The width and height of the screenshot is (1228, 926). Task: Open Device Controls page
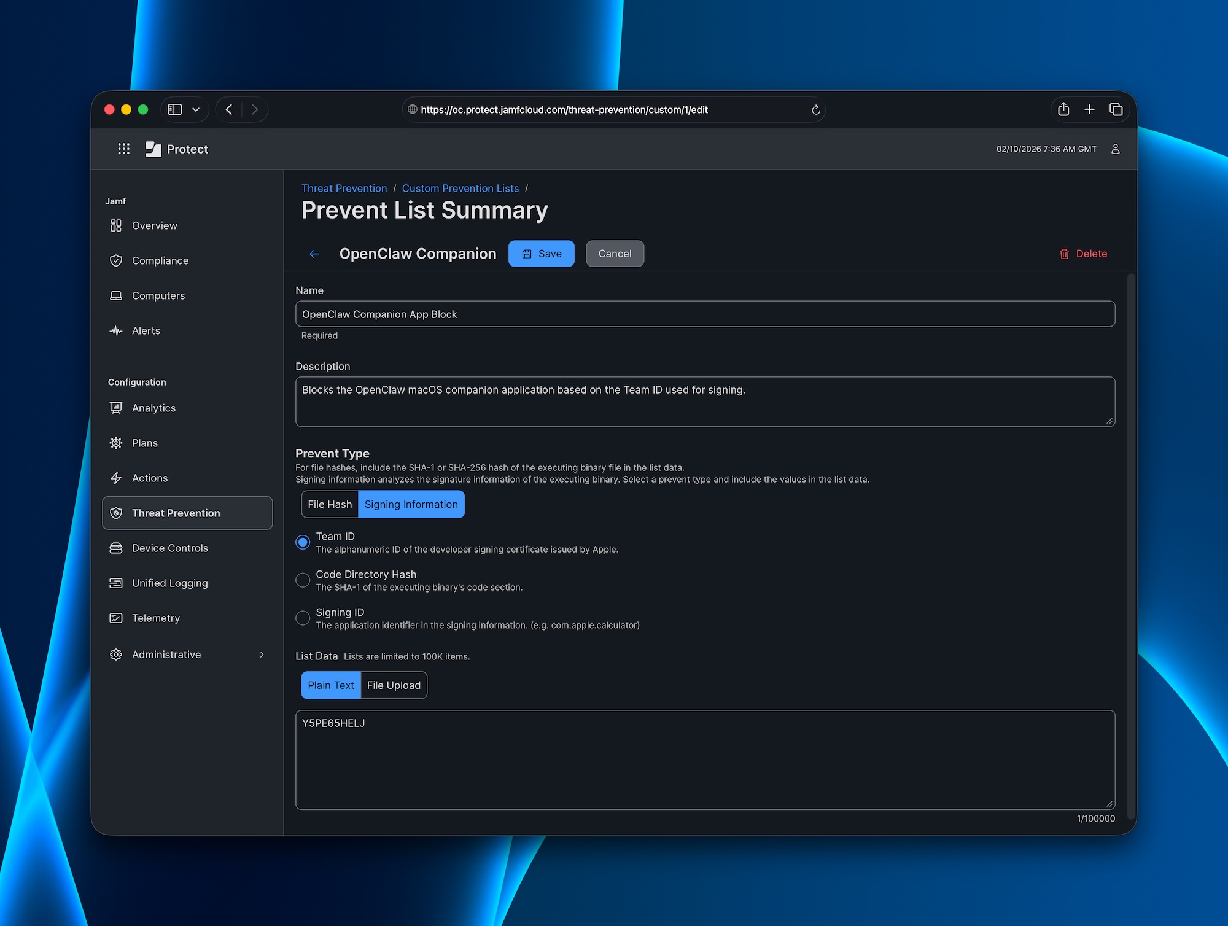[187, 548]
